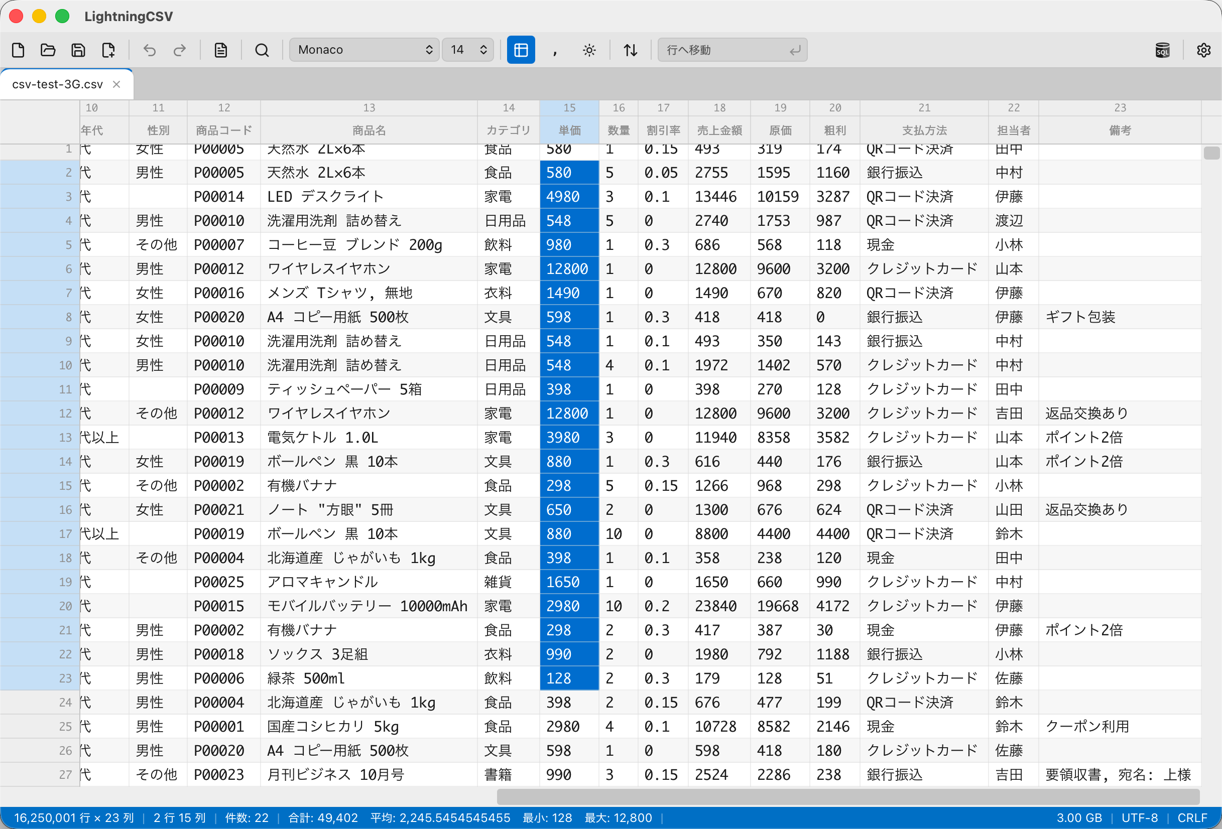Screen dimensions: 1222x829
Task: Click the 行へ移動 go-to-row field
Action: [732, 50]
